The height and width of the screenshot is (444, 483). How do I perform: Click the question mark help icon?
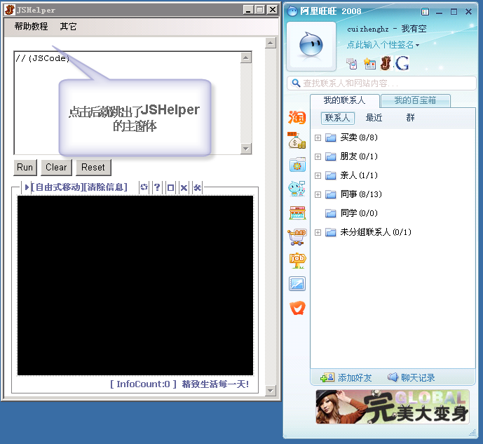157,187
